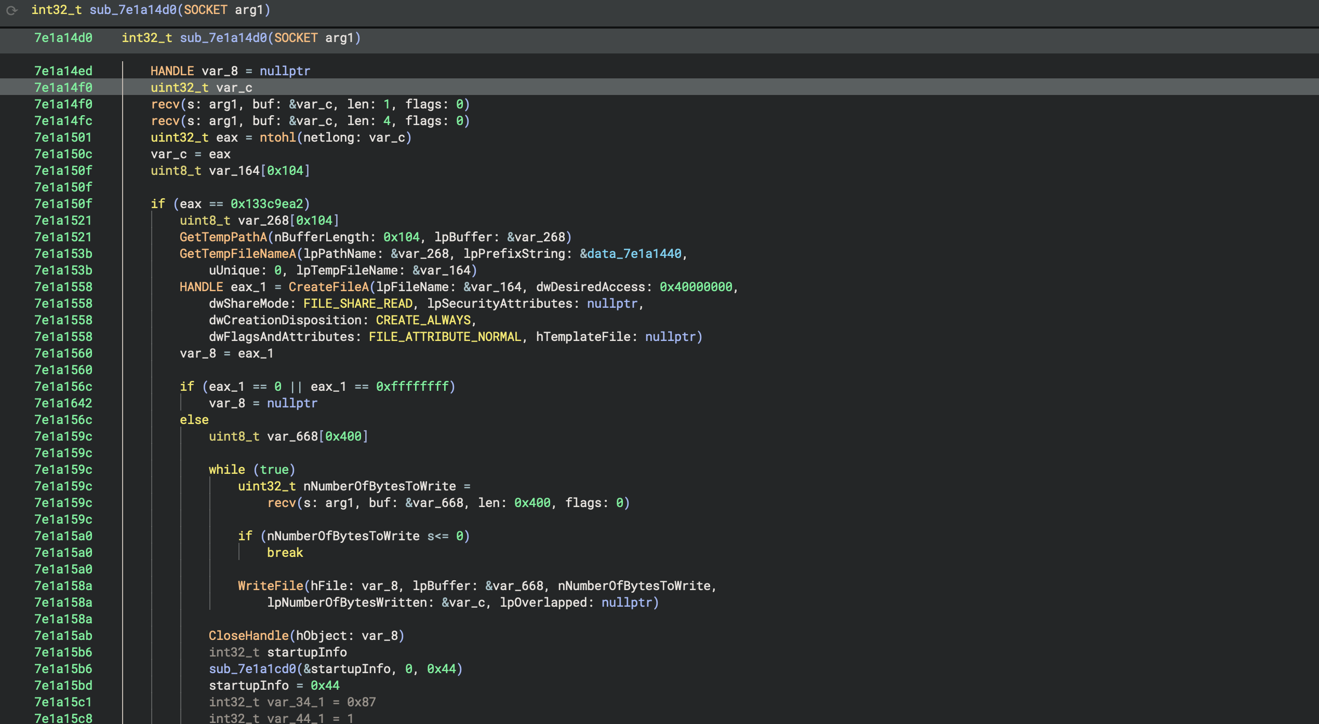
Task: Click the 'break' statement
Action: (285, 553)
